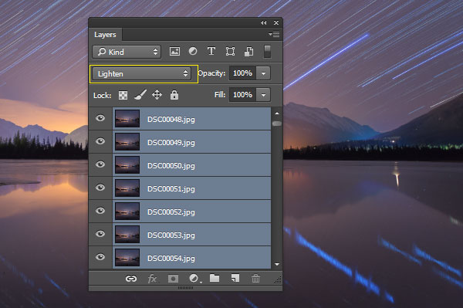
Task: Filter for adjustment layers icon
Action: pyautogui.click(x=193, y=52)
